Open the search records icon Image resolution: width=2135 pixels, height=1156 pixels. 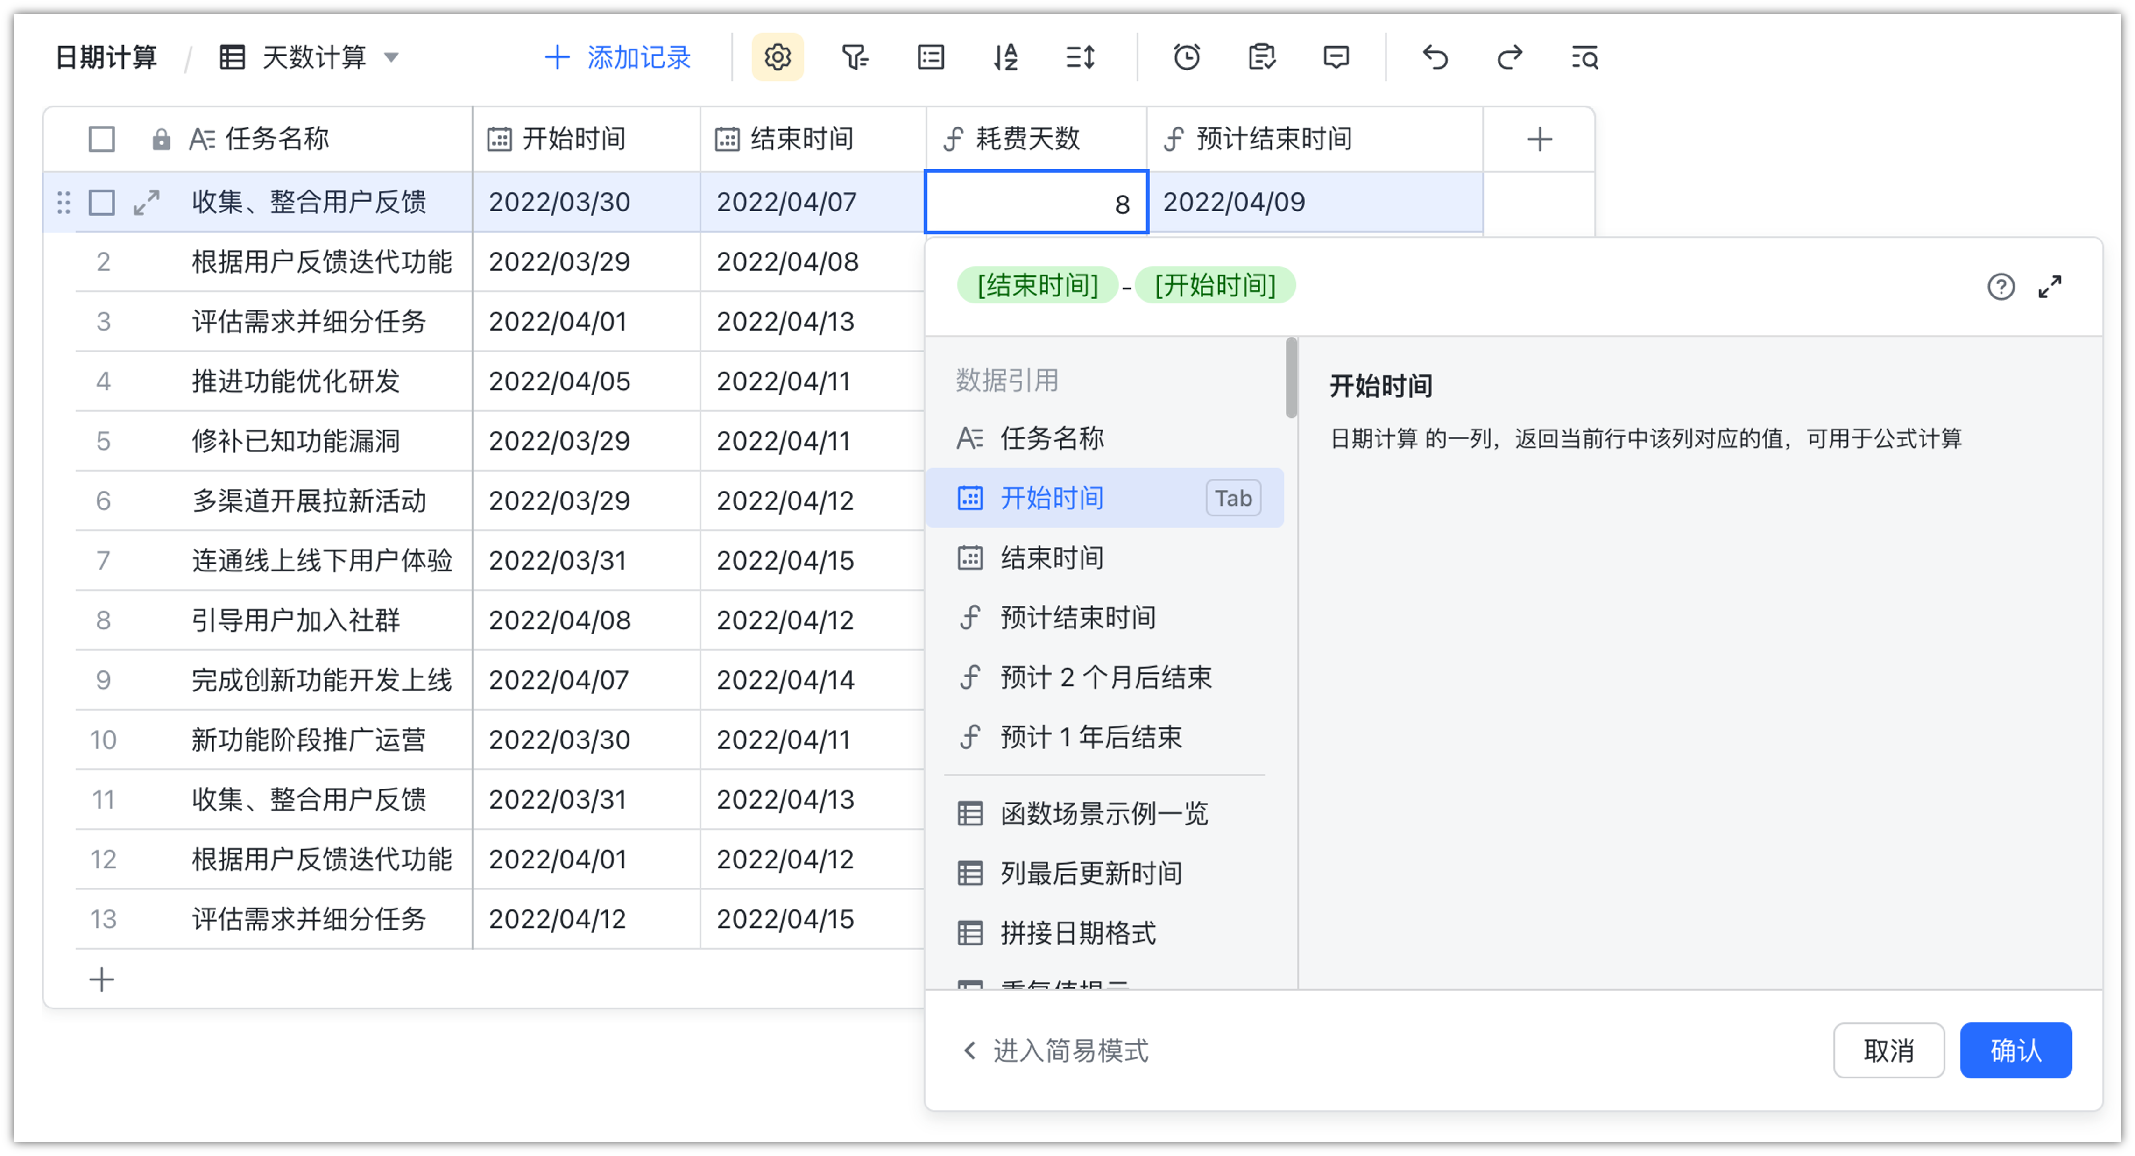(x=1584, y=57)
